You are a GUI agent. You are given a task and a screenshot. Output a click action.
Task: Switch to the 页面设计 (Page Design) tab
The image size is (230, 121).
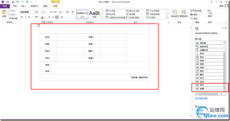(x=35, y=6)
